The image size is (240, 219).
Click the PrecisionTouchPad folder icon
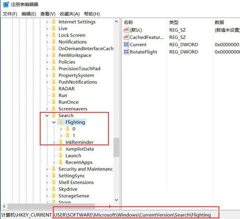pyautogui.click(x=54, y=68)
